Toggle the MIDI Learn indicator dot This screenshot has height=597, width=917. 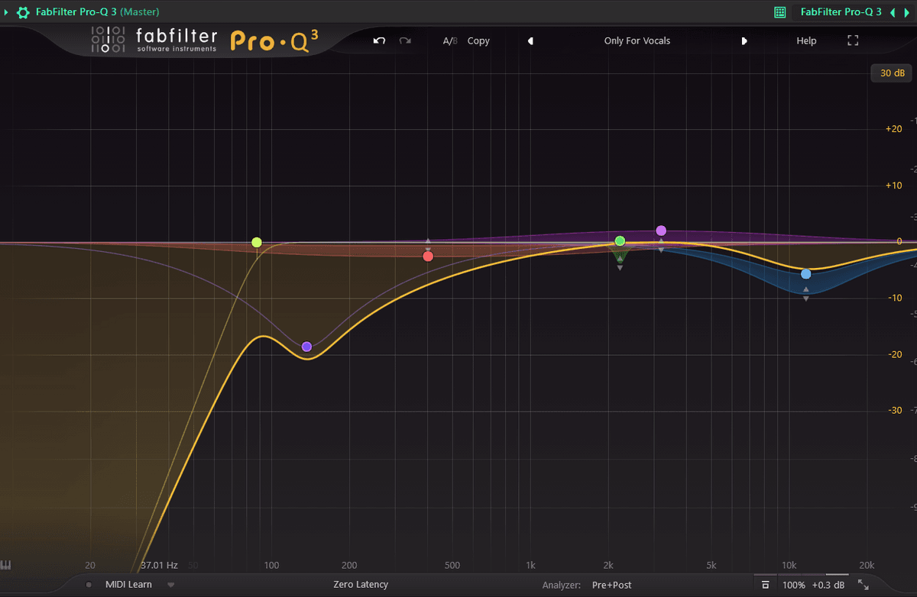(89, 585)
